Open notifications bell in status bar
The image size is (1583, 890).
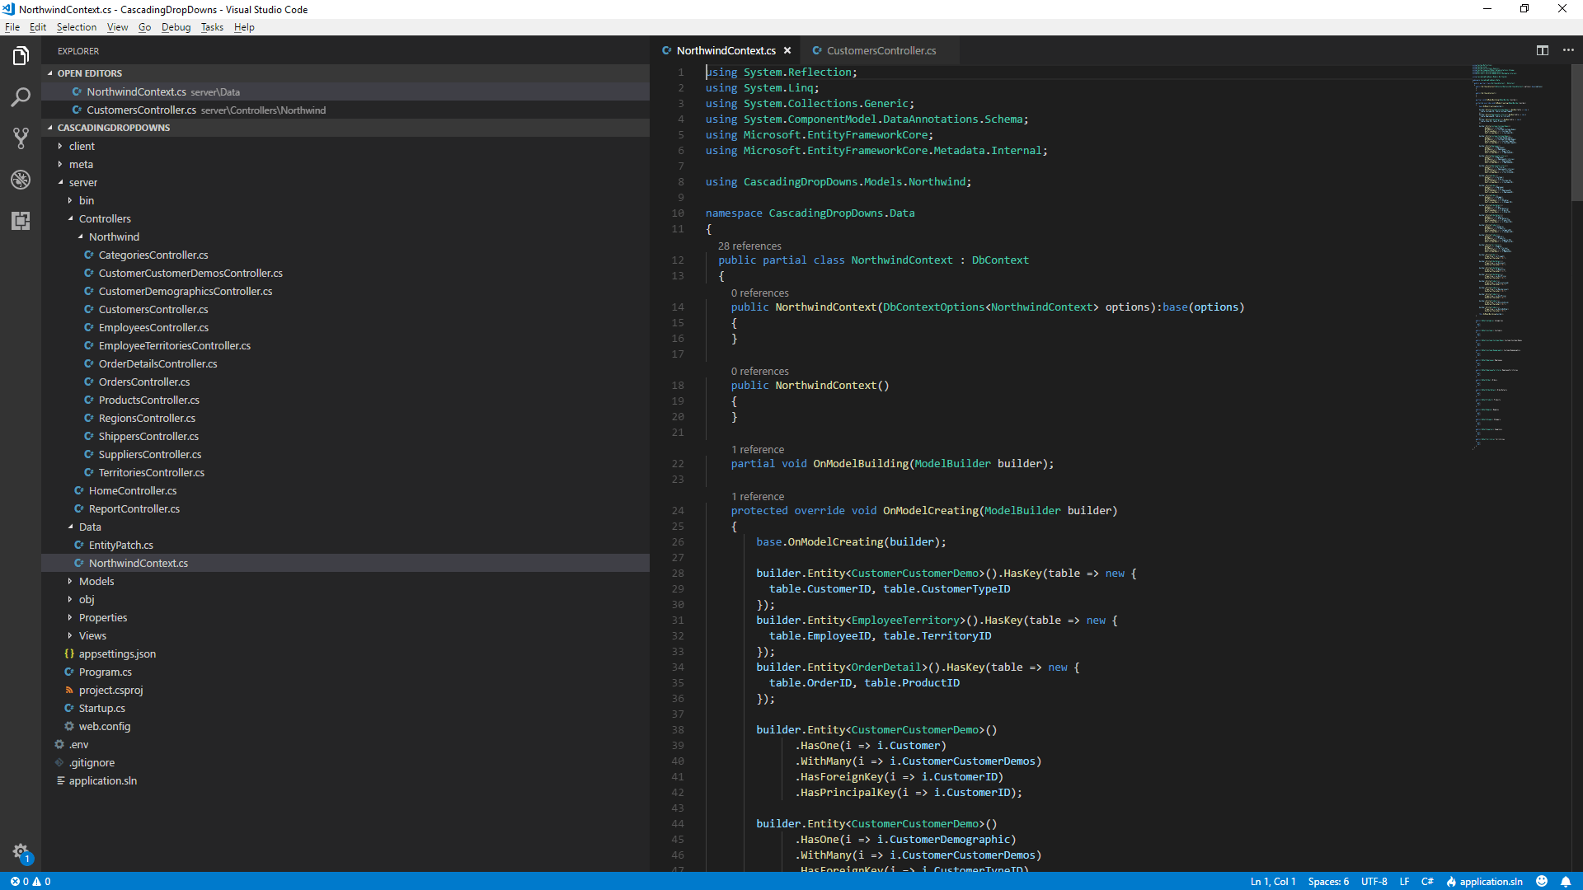pyautogui.click(x=1566, y=881)
